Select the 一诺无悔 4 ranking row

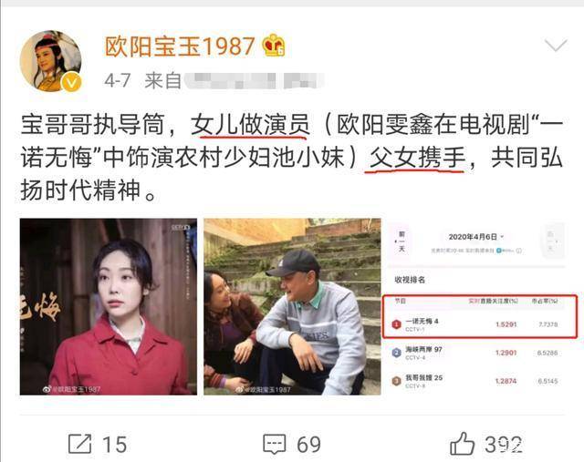point(480,324)
